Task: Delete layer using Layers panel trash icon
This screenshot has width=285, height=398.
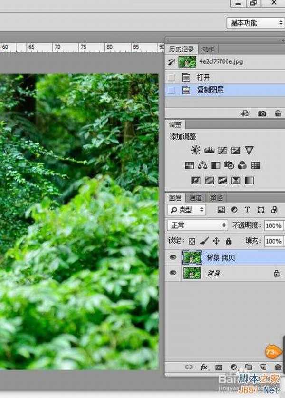Action: point(278,367)
